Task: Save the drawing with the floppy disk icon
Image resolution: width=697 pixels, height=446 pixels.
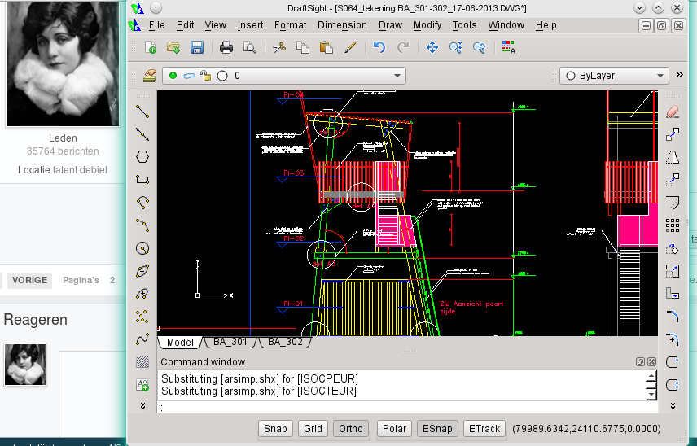Action: click(196, 47)
